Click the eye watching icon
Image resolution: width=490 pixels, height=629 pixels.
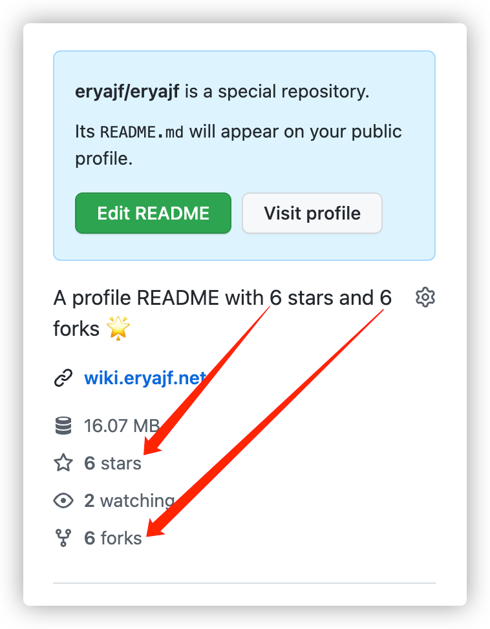[x=63, y=500]
